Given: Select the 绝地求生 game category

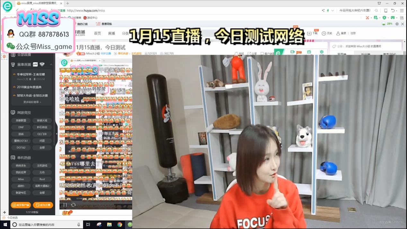Looking at the screenshot, I should point(21,166).
